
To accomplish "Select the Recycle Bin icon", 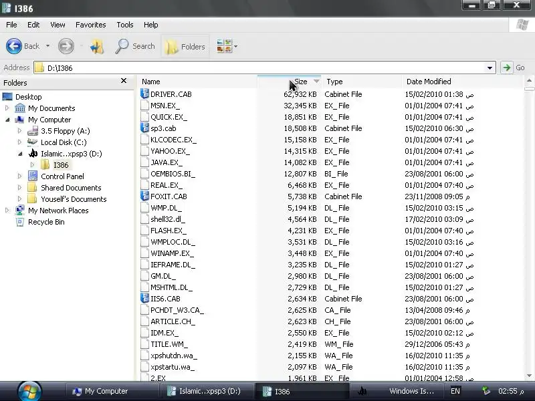I will pos(20,222).
